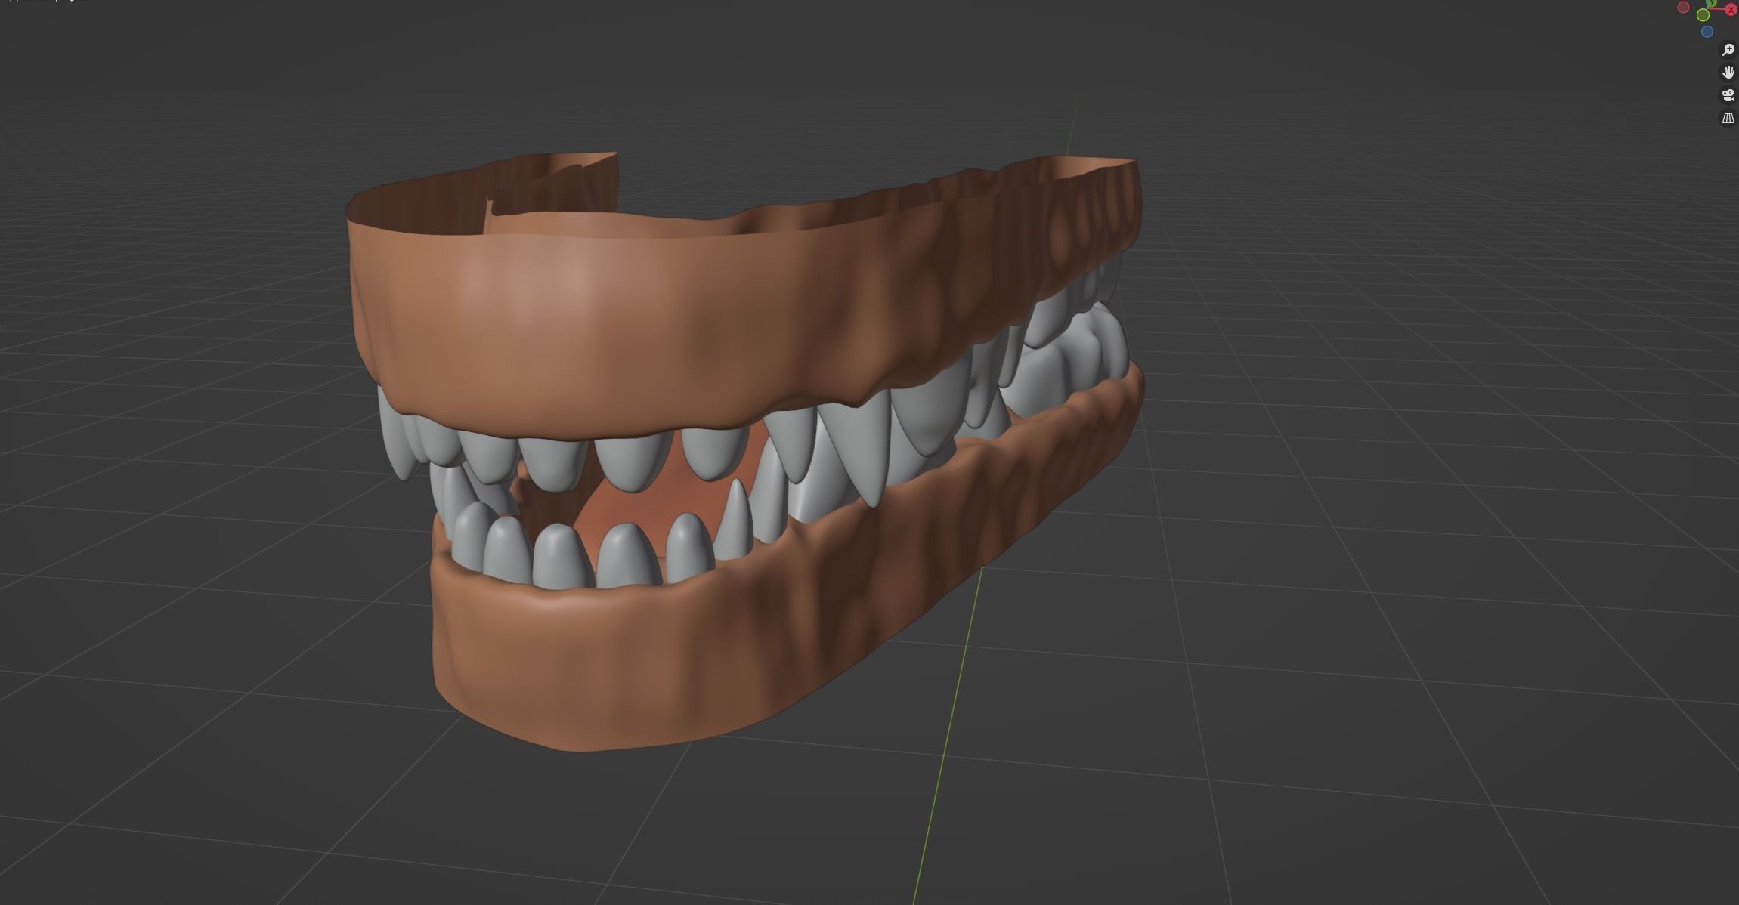Image resolution: width=1739 pixels, height=905 pixels.
Task: Click the blue negative Z gizmo circle
Action: point(1707,32)
